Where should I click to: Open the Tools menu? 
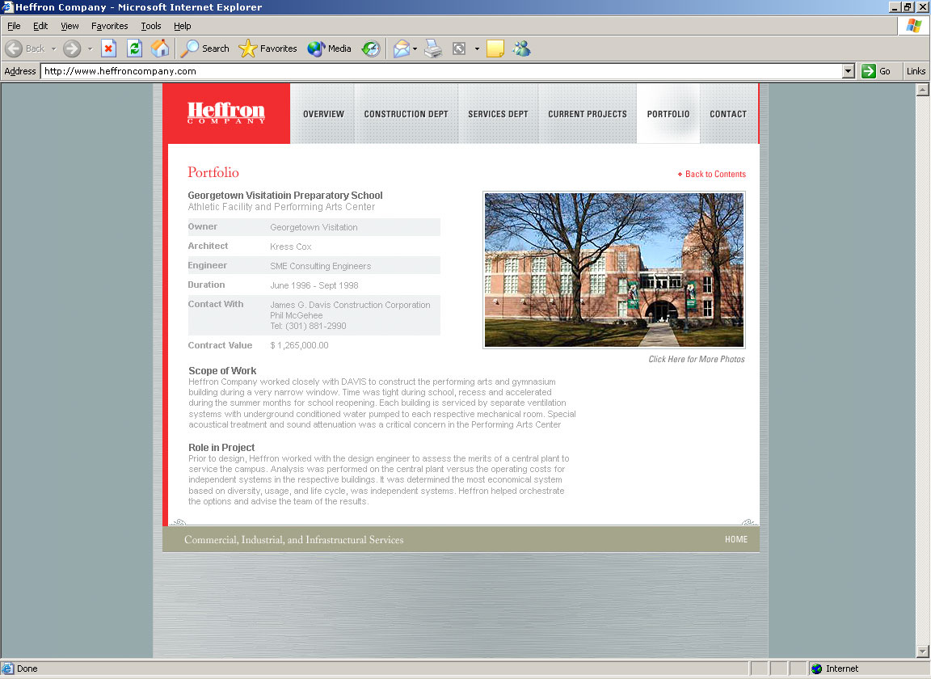(x=151, y=26)
